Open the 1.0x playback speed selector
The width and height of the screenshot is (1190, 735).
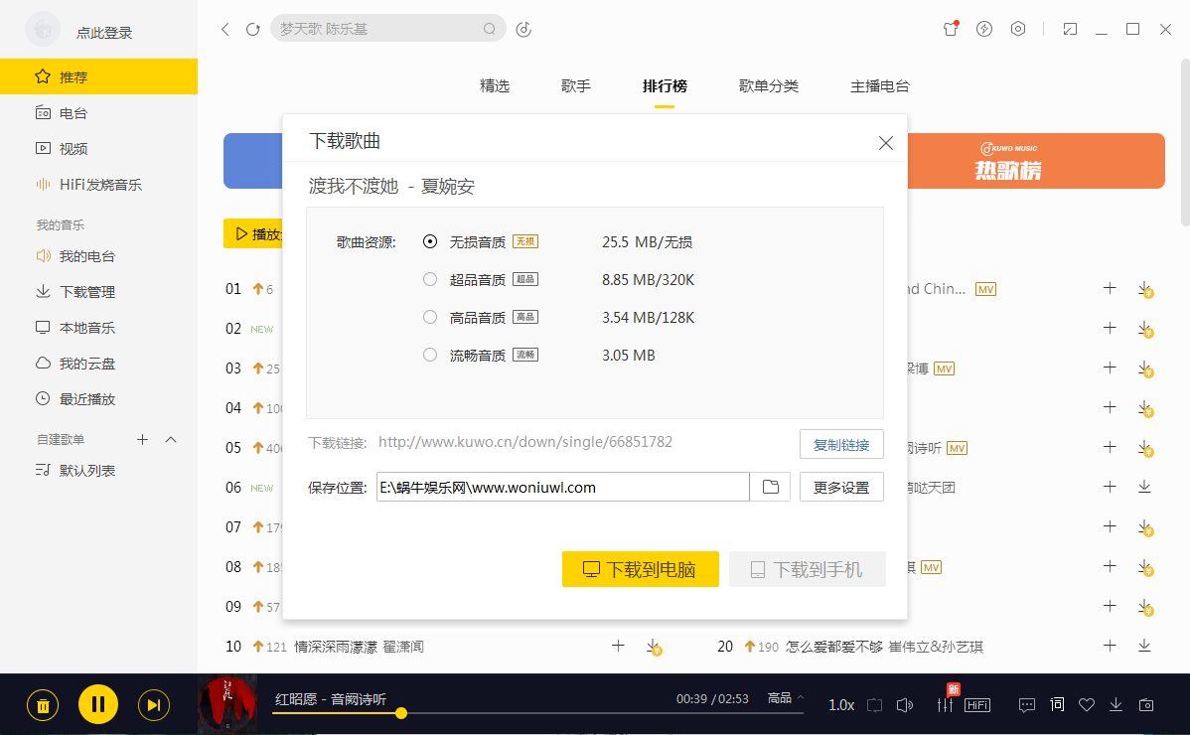[839, 704]
